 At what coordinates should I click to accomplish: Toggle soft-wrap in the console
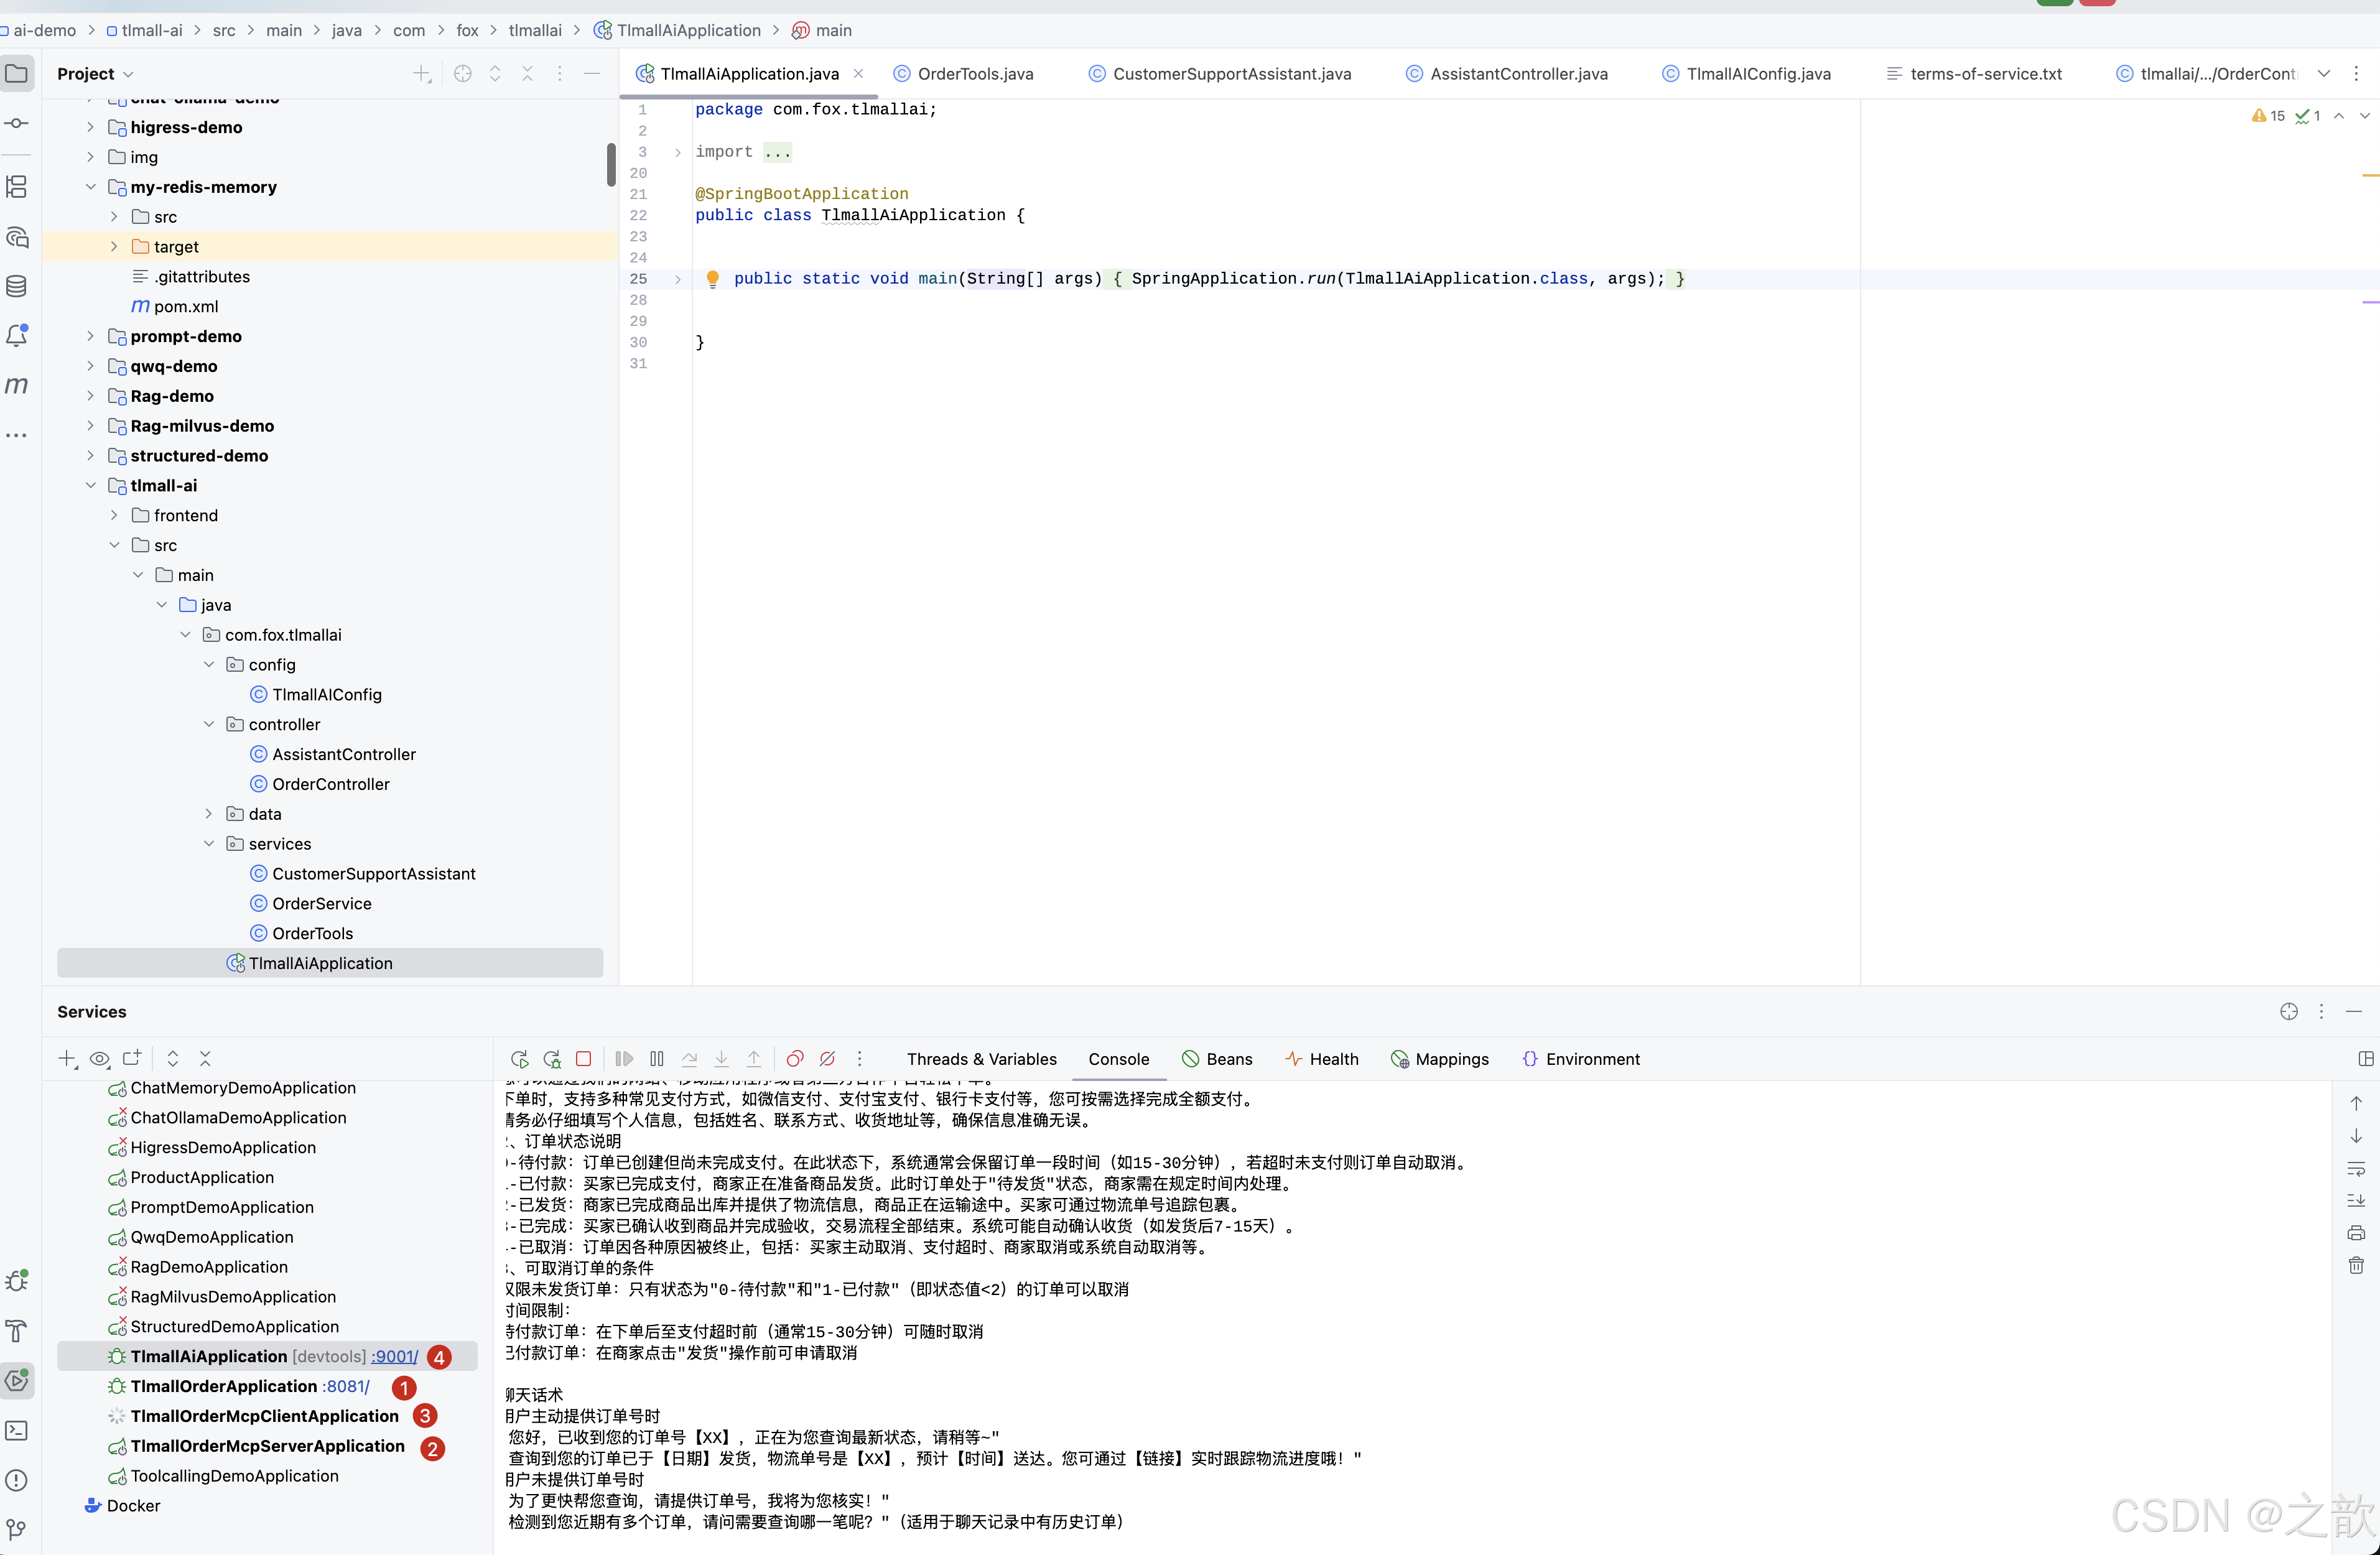tap(2356, 1169)
